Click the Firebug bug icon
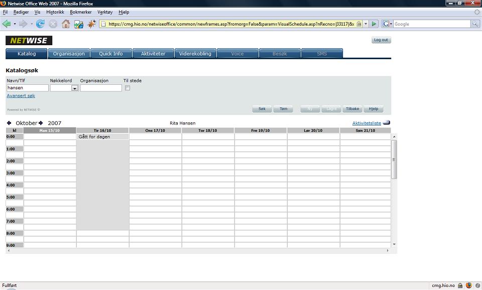The image size is (482, 290). pos(91,24)
